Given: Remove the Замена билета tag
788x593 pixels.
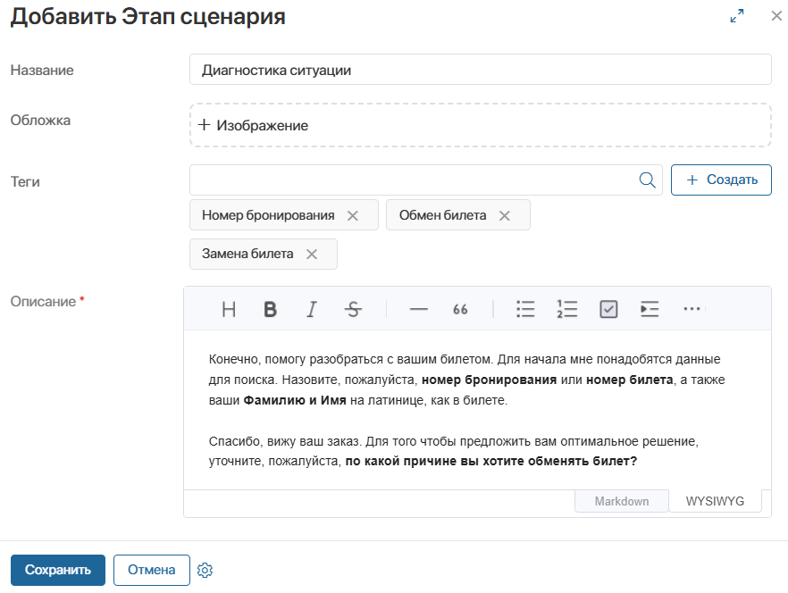Looking at the screenshot, I should click(x=312, y=255).
